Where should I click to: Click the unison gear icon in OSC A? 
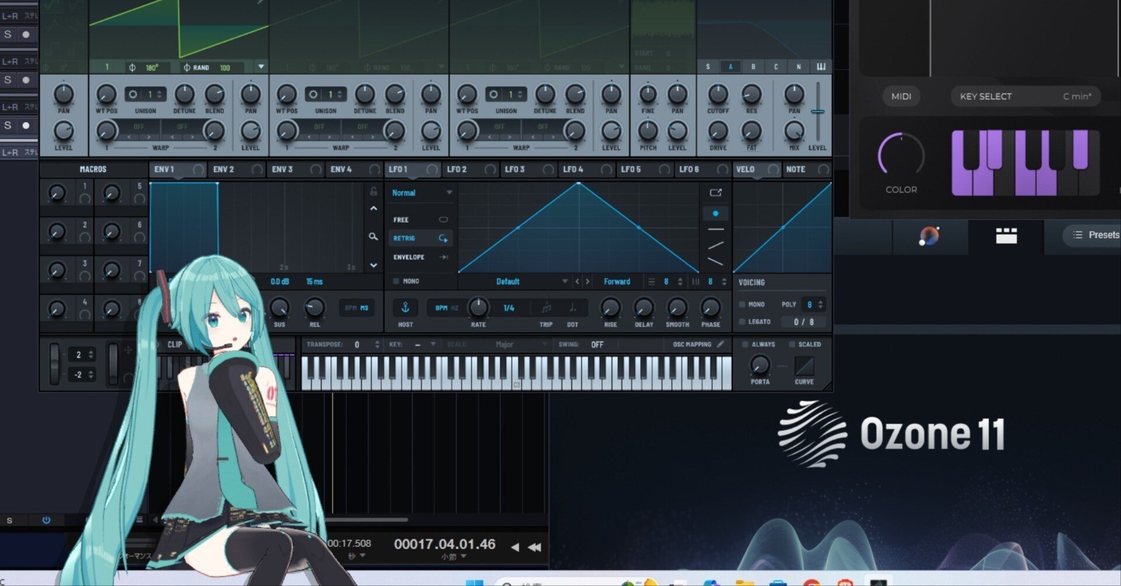pos(133,94)
